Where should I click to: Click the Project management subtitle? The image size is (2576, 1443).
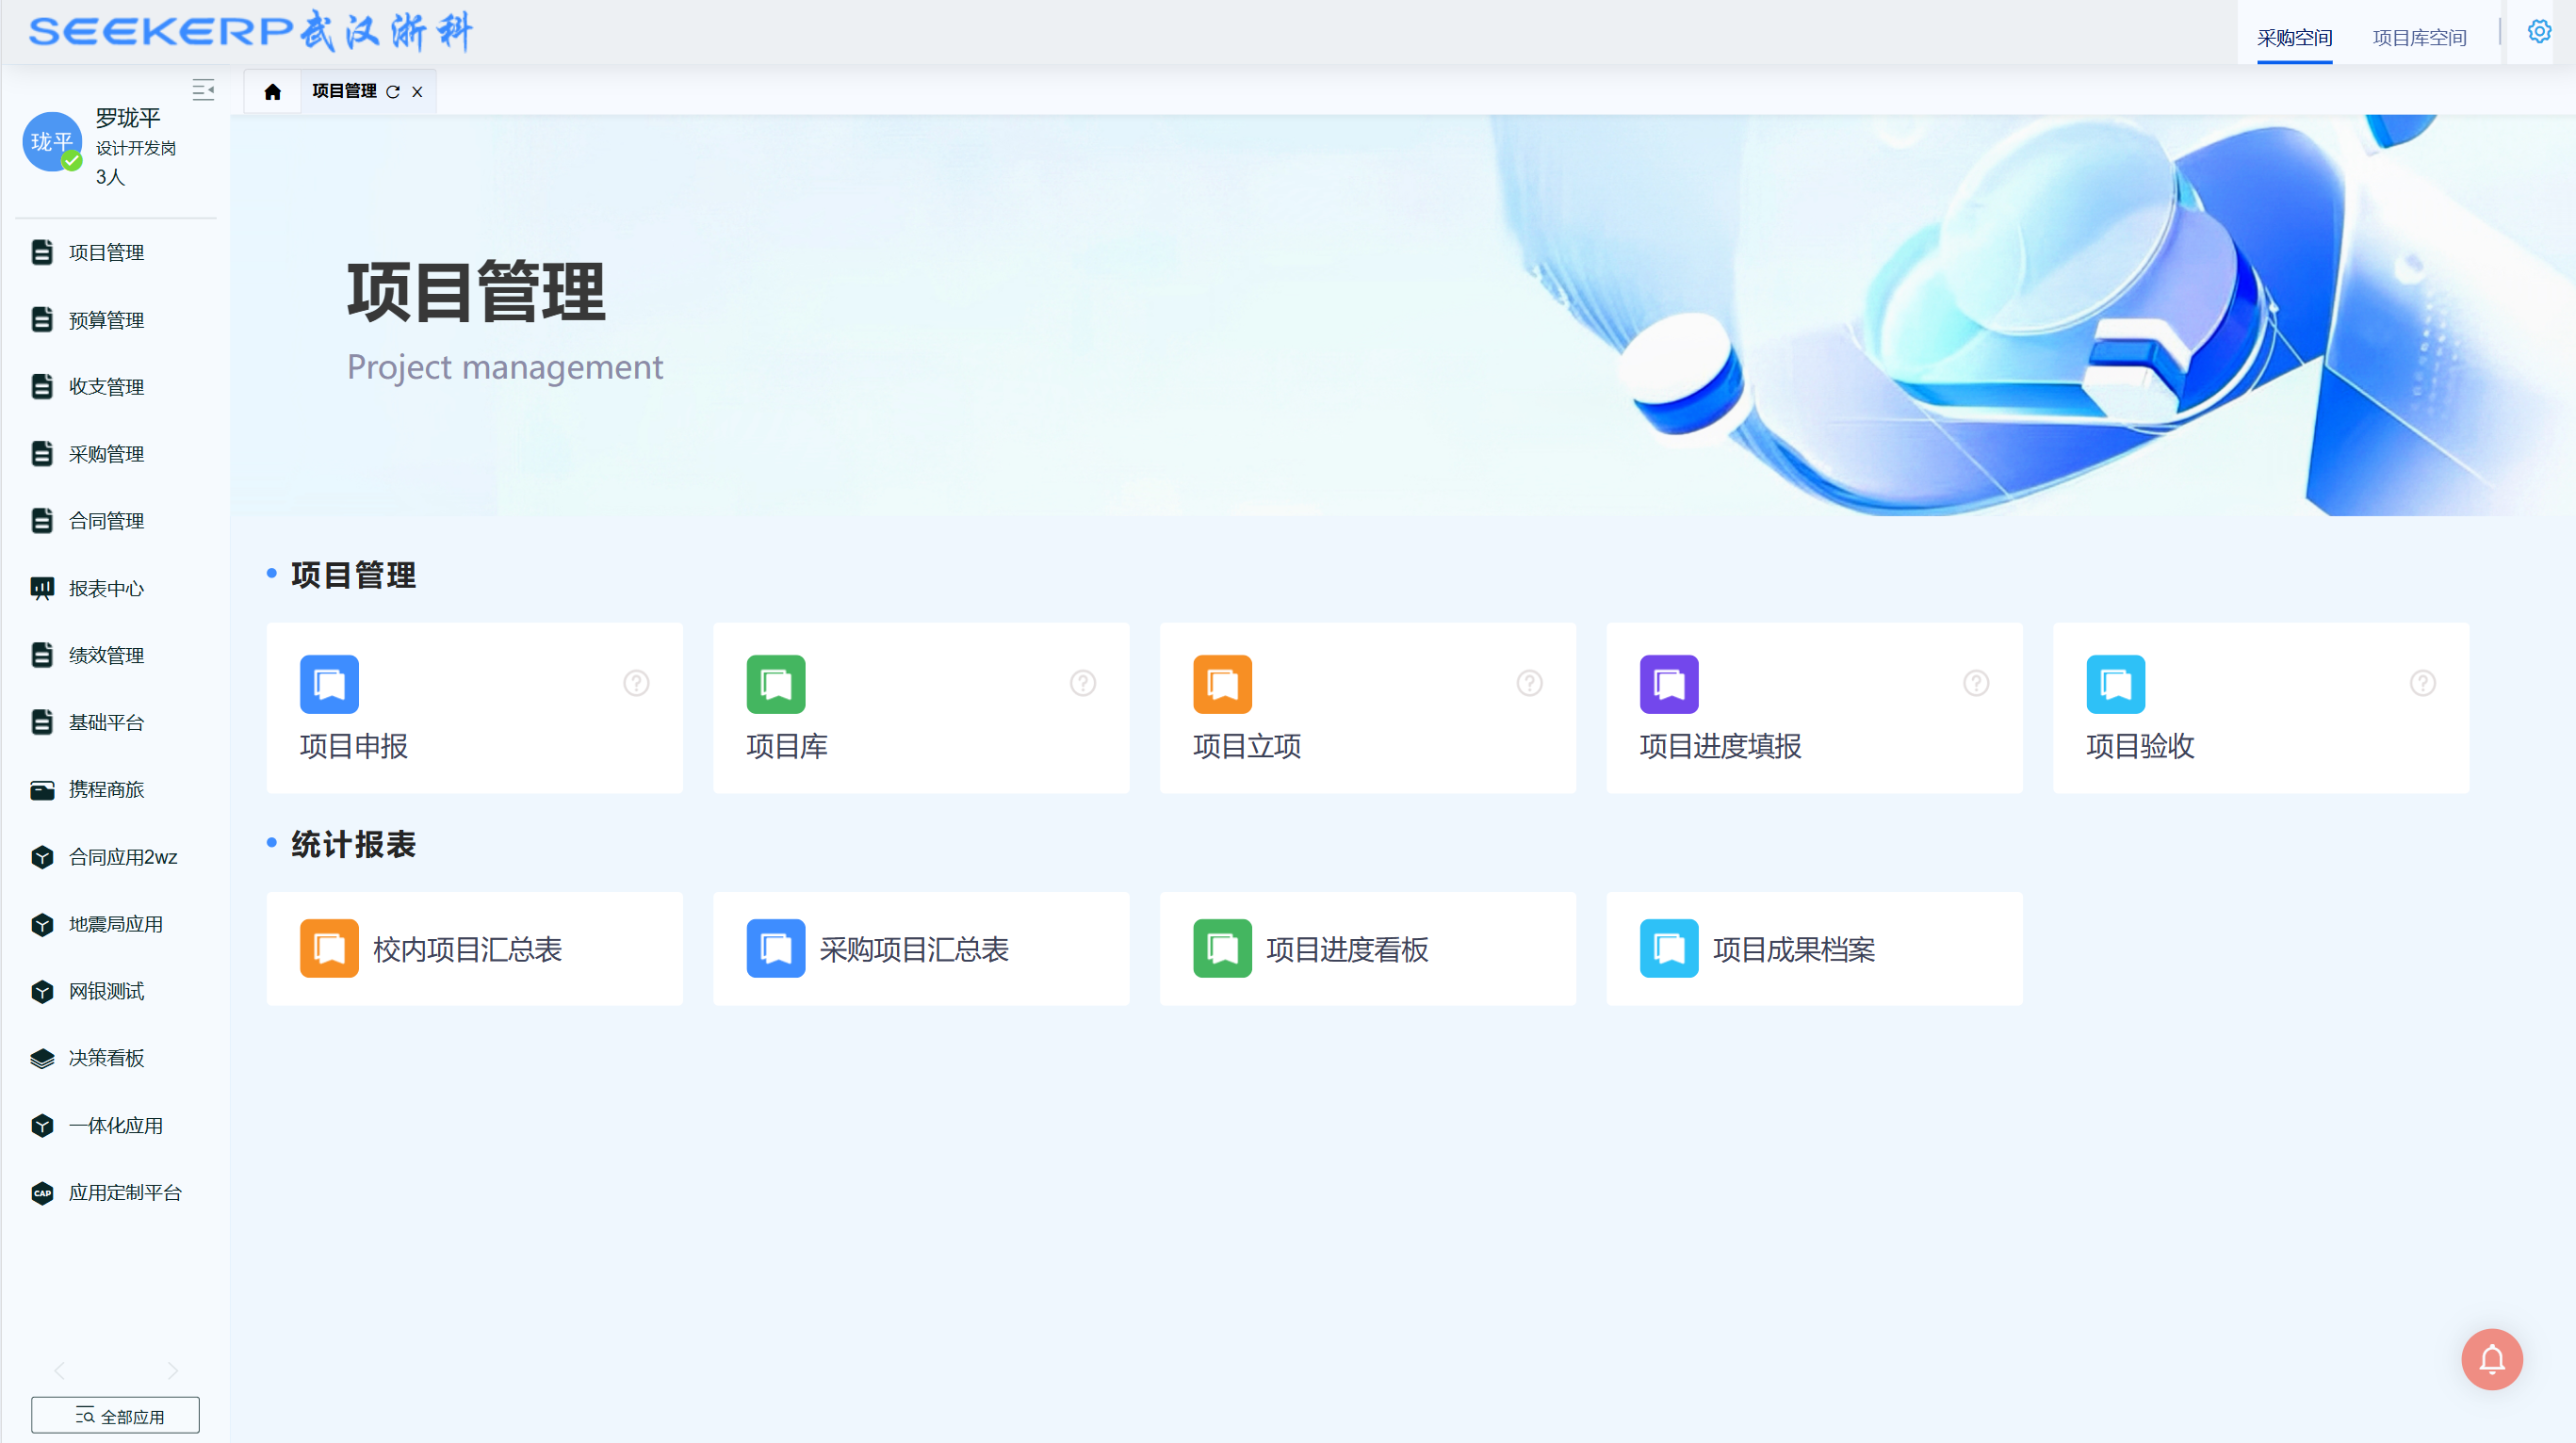click(505, 367)
